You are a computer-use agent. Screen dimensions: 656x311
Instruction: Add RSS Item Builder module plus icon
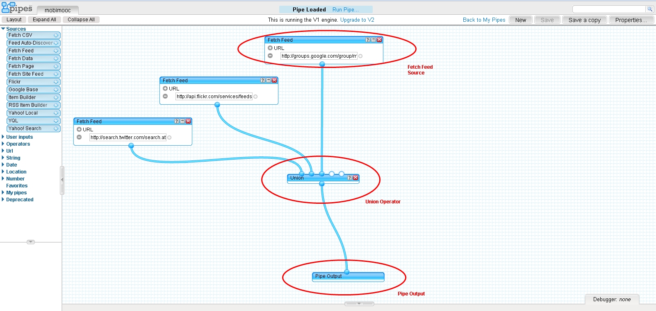click(x=56, y=105)
